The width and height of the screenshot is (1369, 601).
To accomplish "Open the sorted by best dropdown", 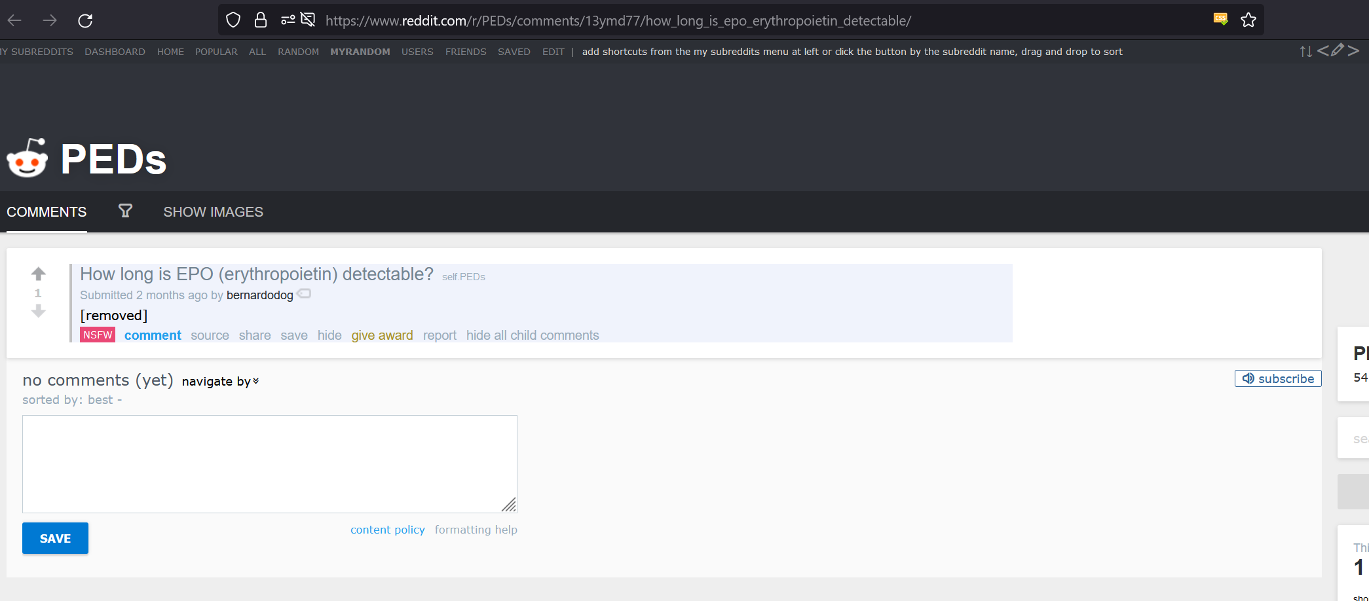I will pyautogui.click(x=101, y=400).
